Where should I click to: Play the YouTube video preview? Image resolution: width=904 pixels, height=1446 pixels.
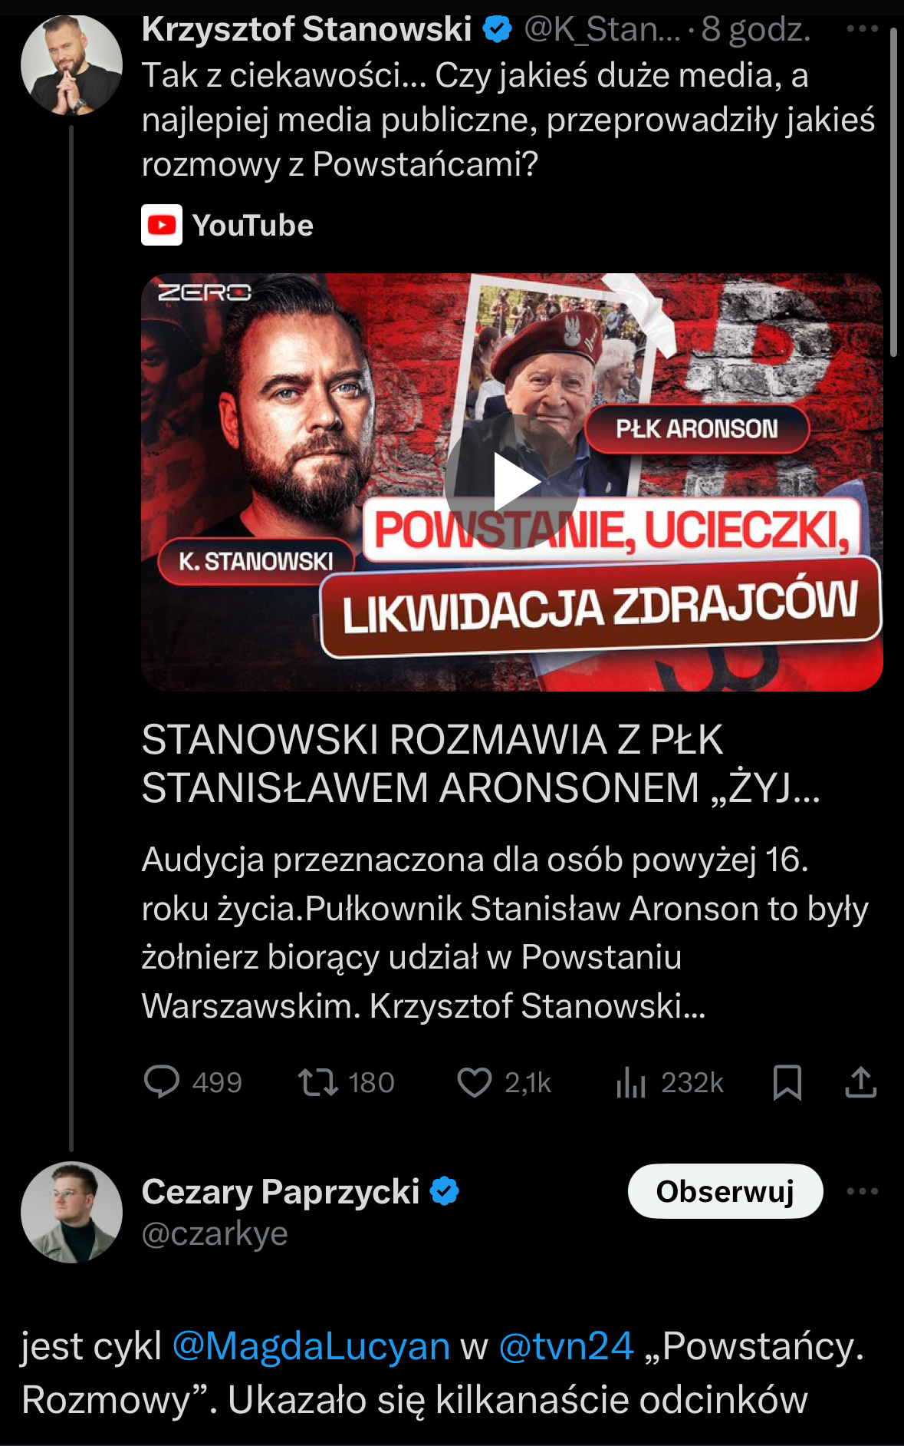point(512,483)
